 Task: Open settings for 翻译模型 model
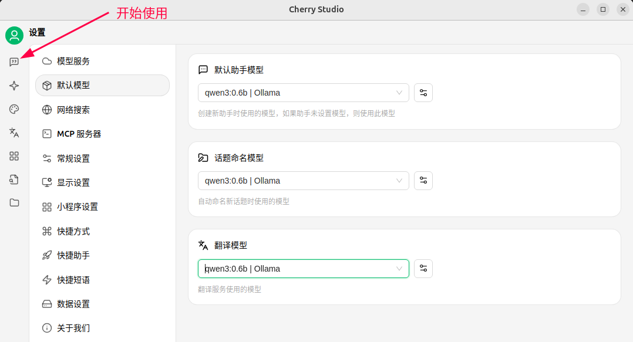pos(423,269)
